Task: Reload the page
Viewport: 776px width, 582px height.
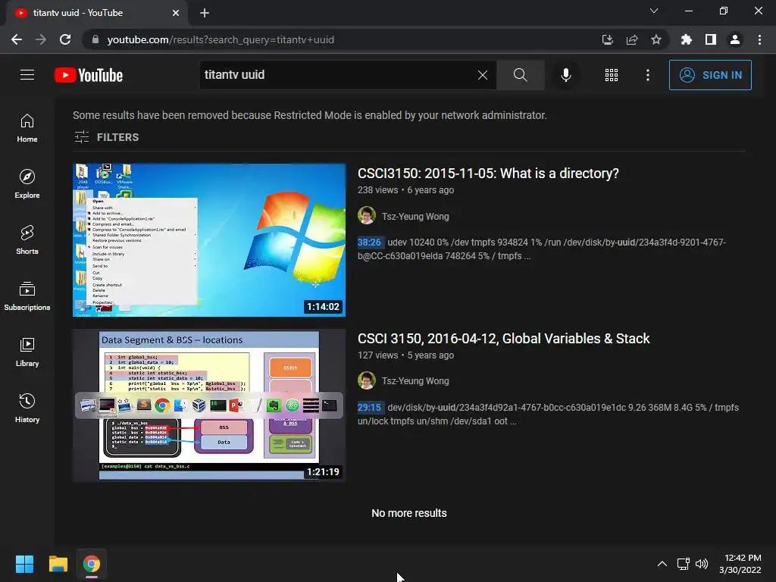Action: click(x=65, y=39)
